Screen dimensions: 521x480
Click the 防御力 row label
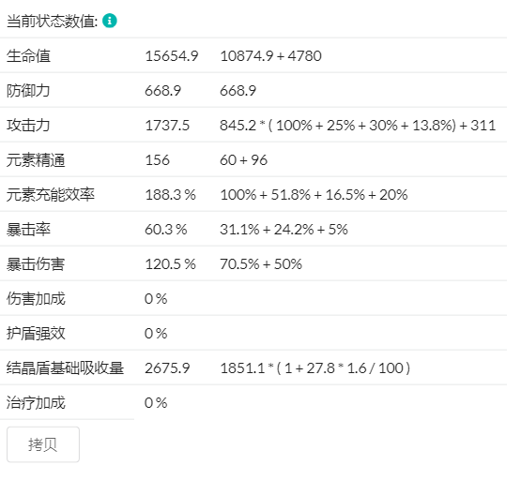(x=28, y=91)
